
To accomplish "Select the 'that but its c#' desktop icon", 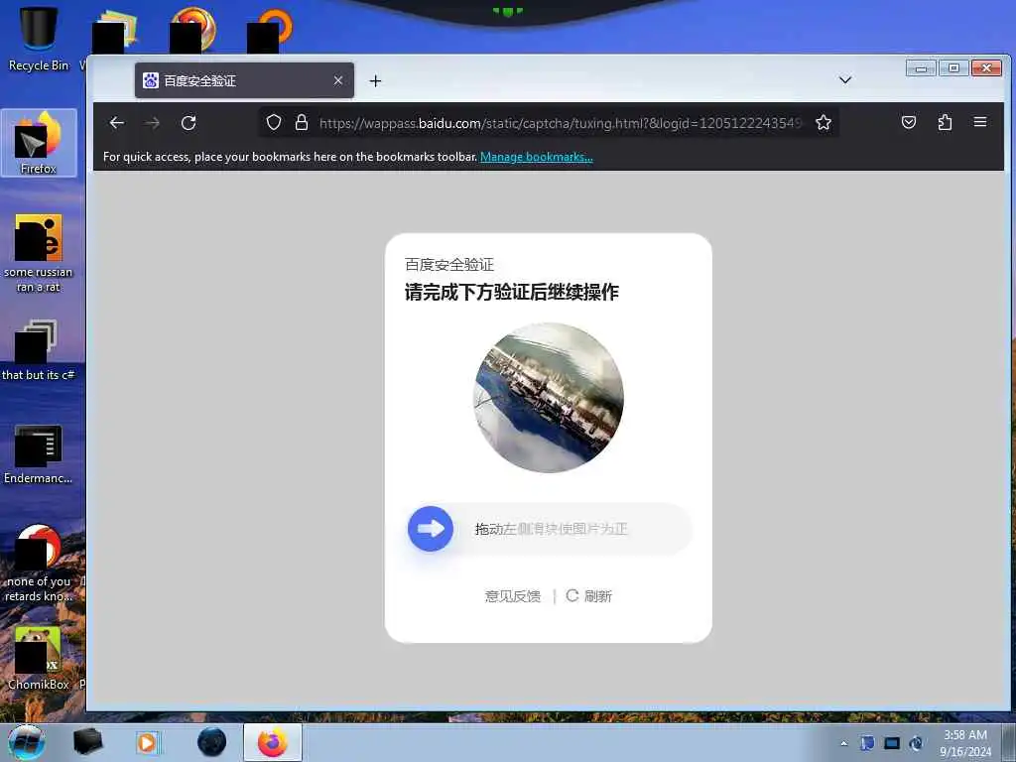I will 39,350.
